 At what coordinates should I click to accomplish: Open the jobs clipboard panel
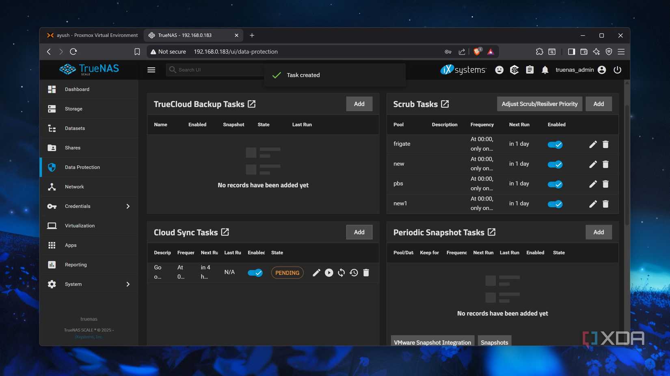point(530,70)
